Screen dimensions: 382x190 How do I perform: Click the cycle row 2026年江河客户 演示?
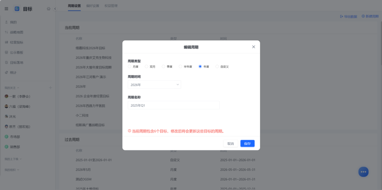tap(91, 77)
